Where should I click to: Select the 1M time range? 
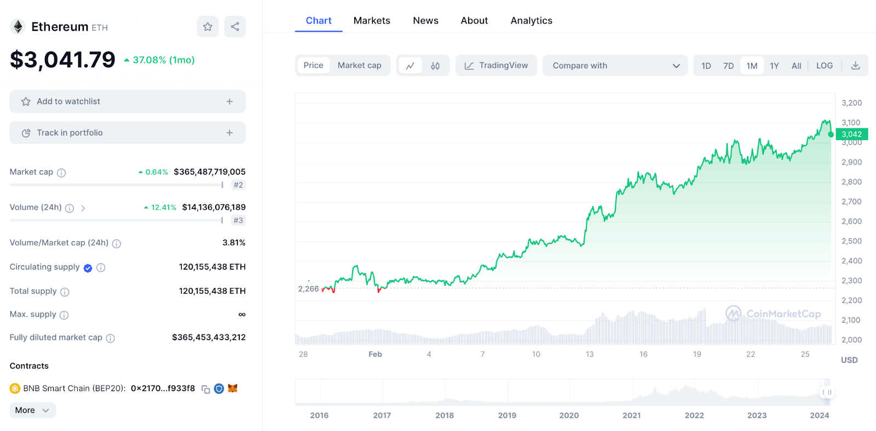pyautogui.click(x=752, y=66)
